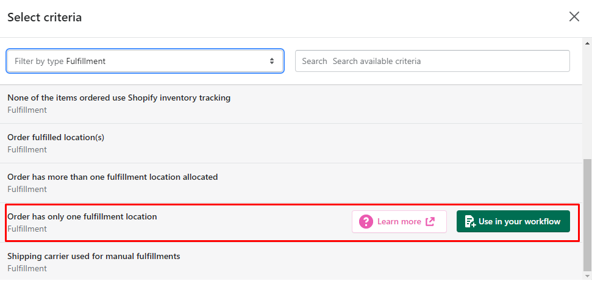Click the Search label in the search box
The width and height of the screenshot is (592, 281).
pos(315,61)
